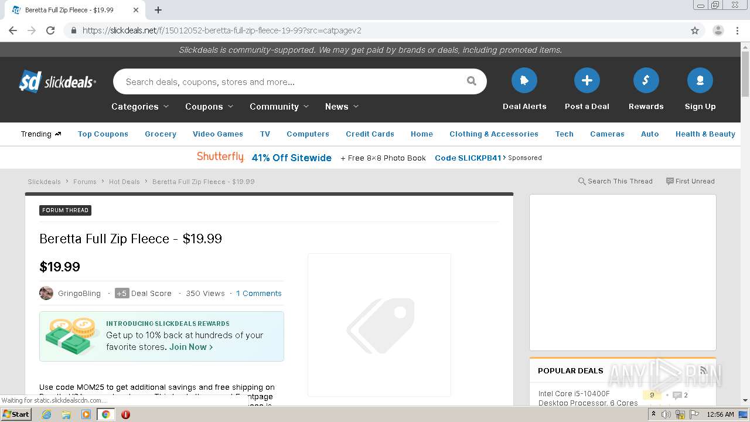Go to Hot Deals breadcrumb
The image size is (750, 422).
click(124, 182)
